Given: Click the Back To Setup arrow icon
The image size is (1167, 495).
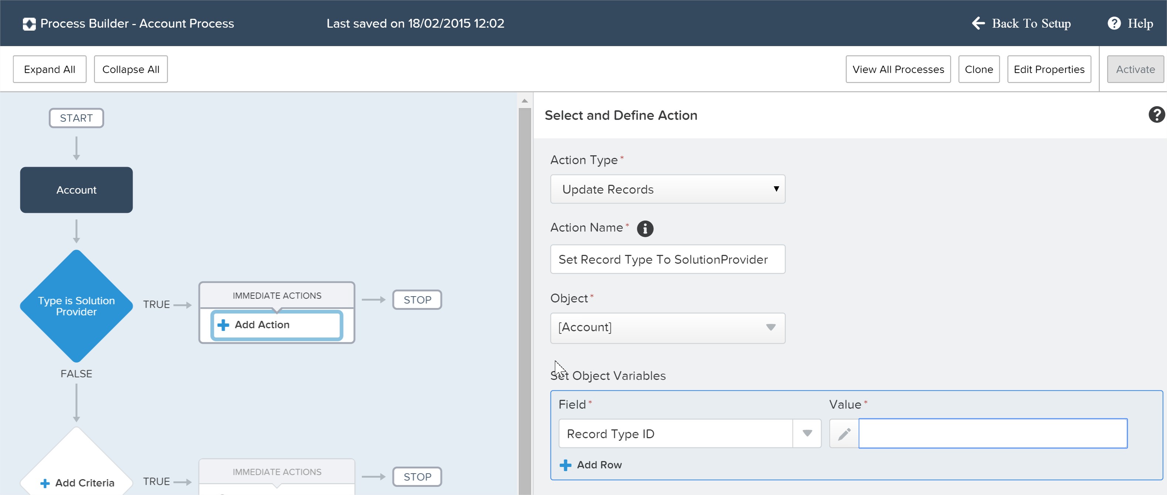Looking at the screenshot, I should [x=979, y=23].
